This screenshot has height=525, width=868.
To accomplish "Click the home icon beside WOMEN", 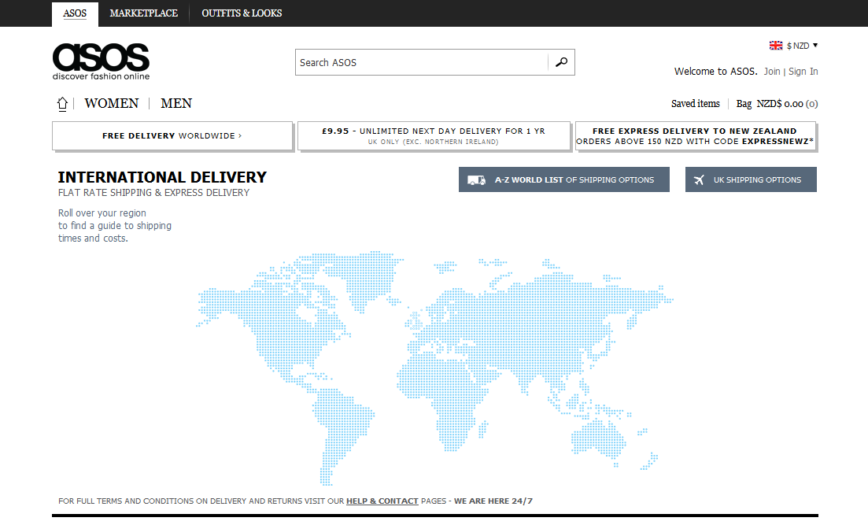I will [x=63, y=104].
